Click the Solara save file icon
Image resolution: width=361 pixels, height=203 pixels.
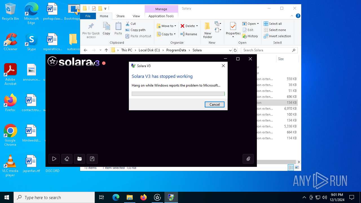92,159
